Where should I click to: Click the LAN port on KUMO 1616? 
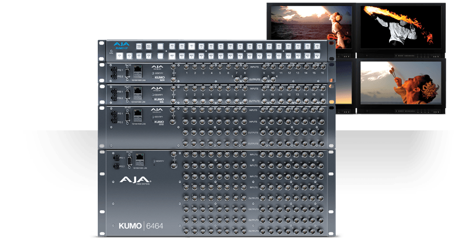click(x=138, y=93)
